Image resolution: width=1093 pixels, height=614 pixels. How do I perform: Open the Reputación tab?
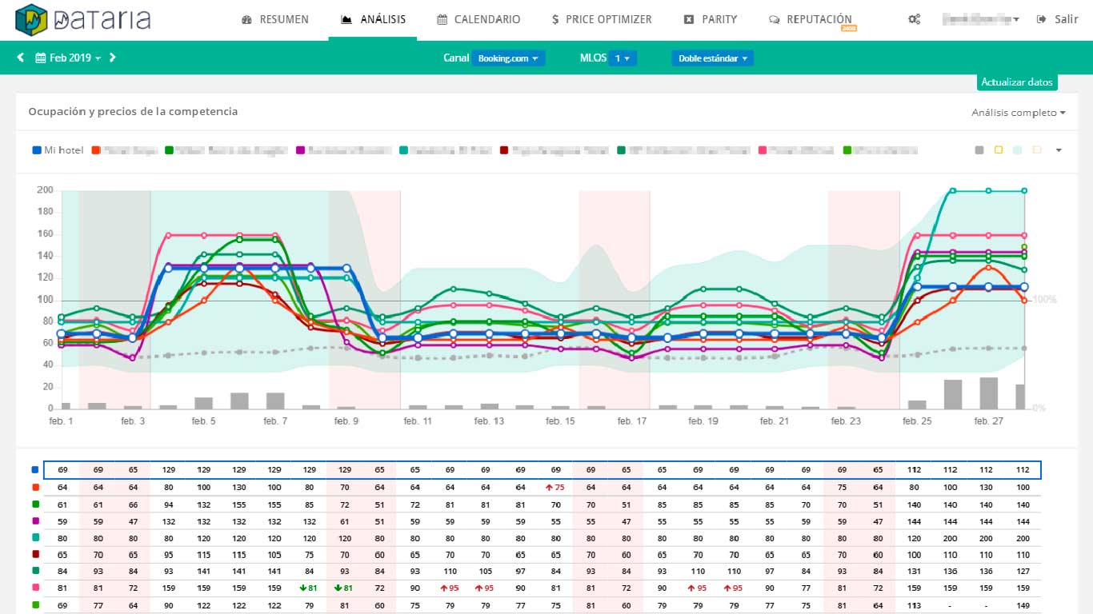pyautogui.click(x=810, y=19)
